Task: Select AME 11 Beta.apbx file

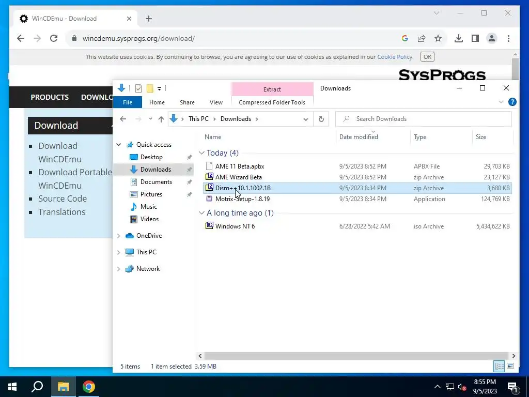Action: coord(240,166)
